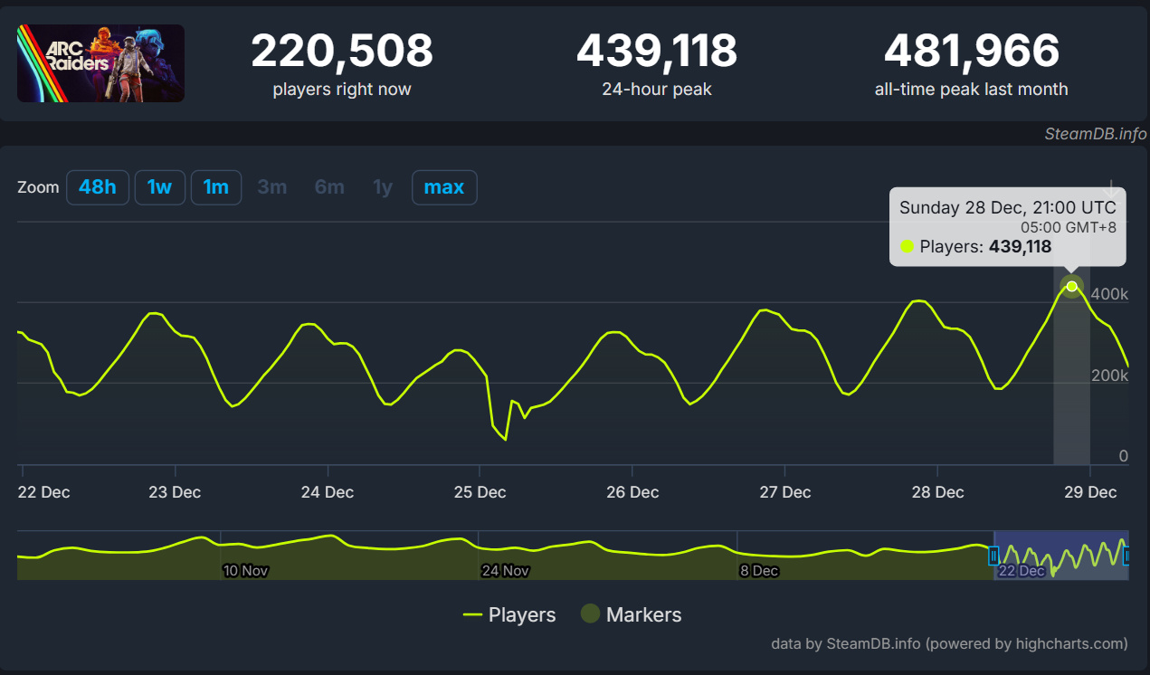
Task: Click the 10 Nov label in navigator
Action: pos(246,571)
